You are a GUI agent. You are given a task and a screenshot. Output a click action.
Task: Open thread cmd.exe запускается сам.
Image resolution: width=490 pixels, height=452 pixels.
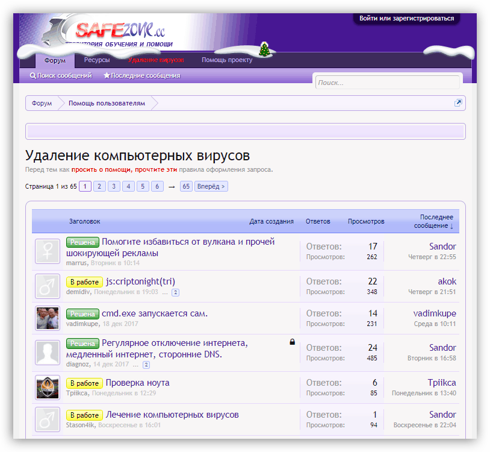tap(155, 313)
